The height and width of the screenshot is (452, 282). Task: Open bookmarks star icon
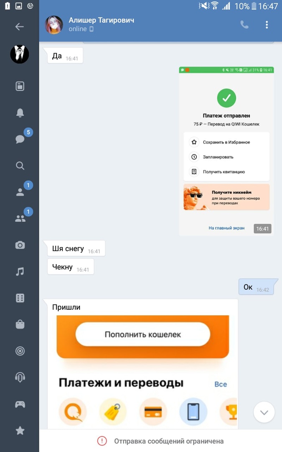20,431
